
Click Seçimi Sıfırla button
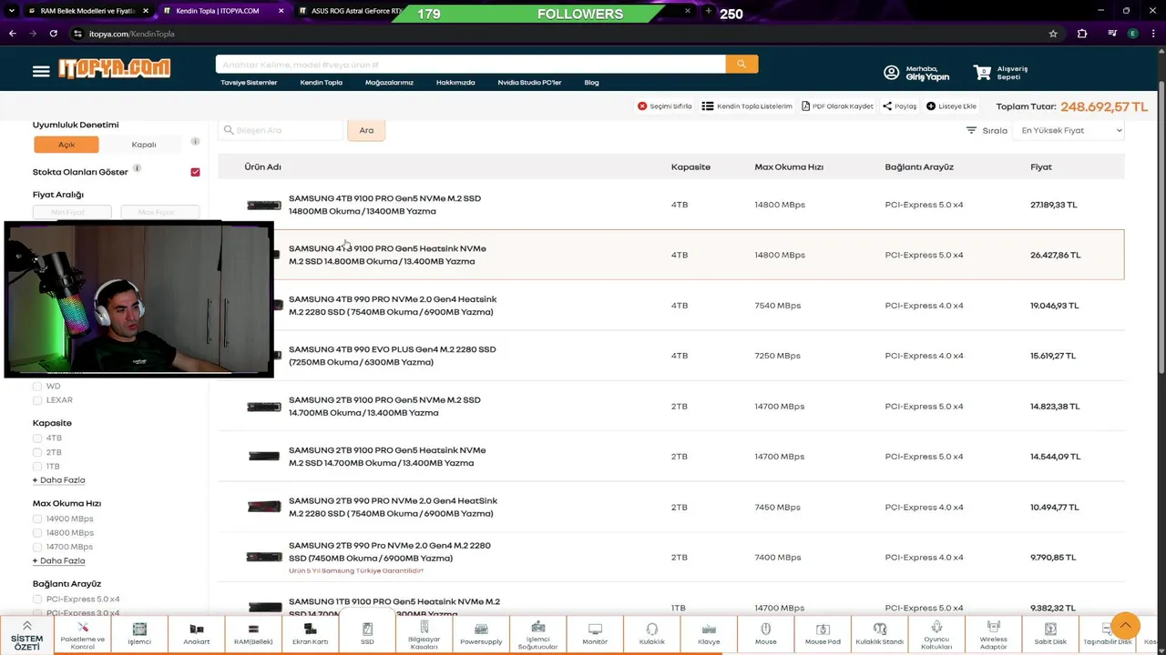pyautogui.click(x=664, y=106)
